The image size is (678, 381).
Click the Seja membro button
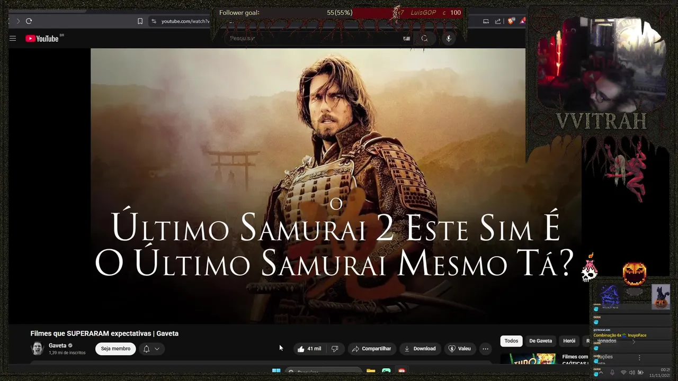(115, 349)
